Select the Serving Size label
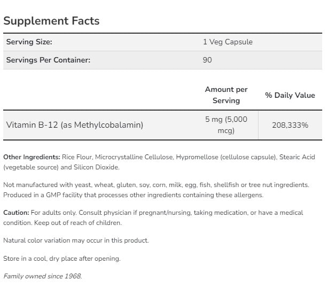Screen dimensions: 327x288 click(x=29, y=42)
